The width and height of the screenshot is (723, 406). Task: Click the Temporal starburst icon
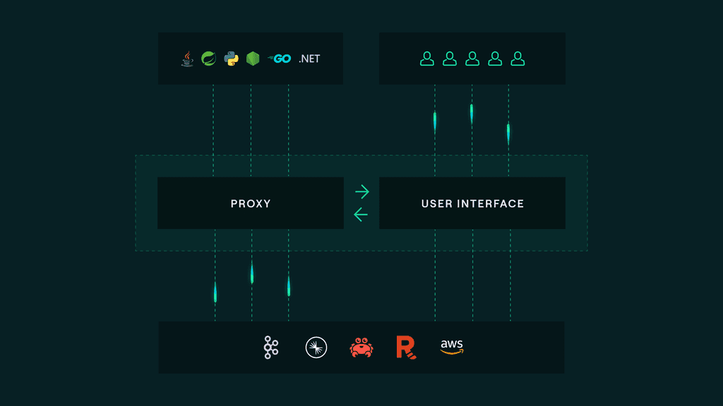316,347
